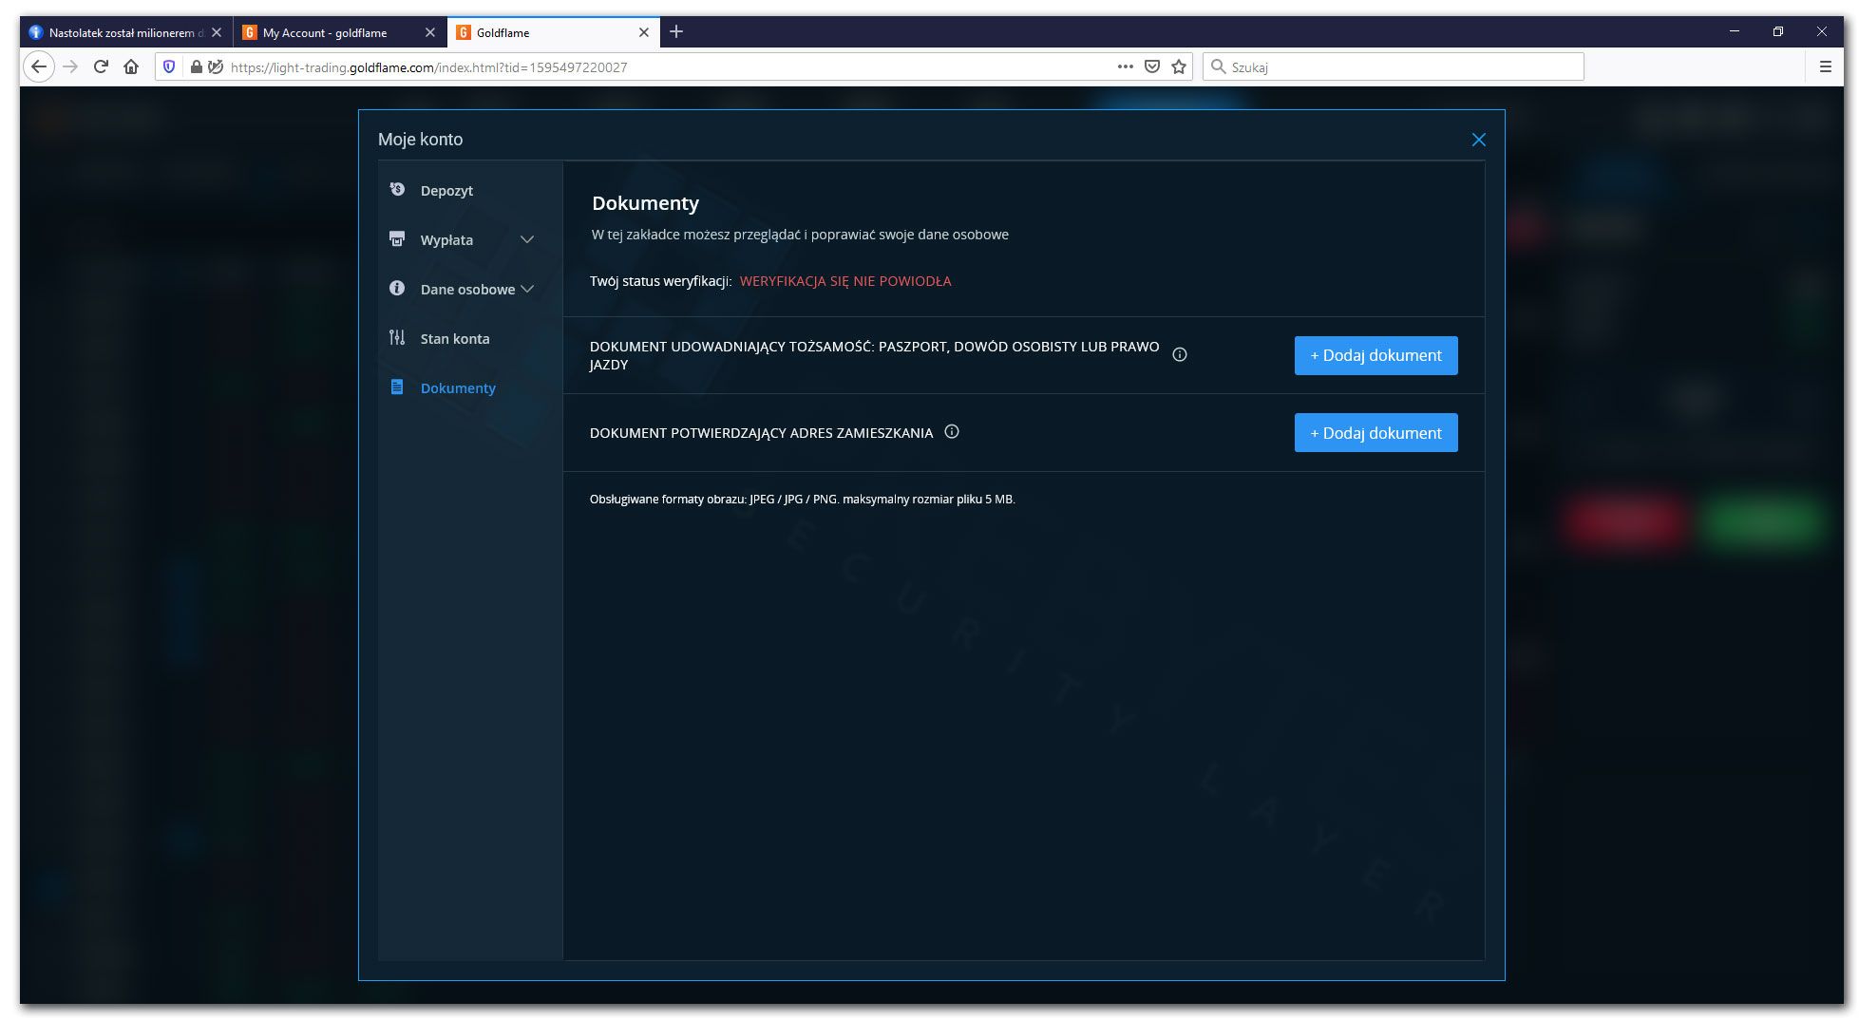Open page actions three-dot menu
Screen dimensions: 1859x1020
coord(1126,66)
